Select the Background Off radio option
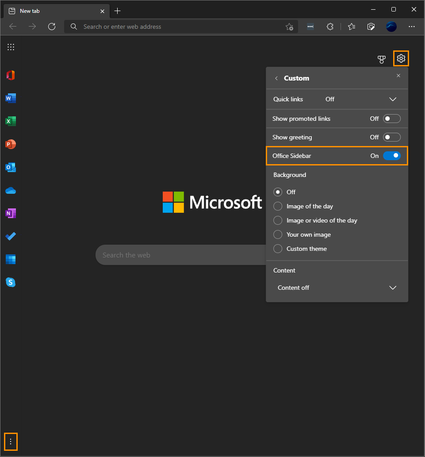Screen dimensions: 425x457 (278, 192)
